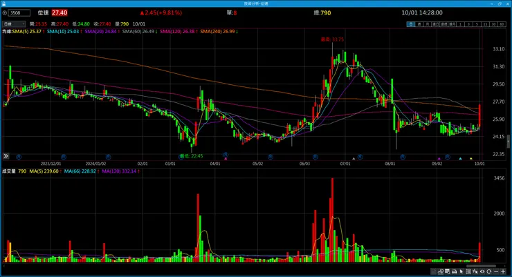The width and height of the screenshot is (512, 277).
Task: Zoom in chart with the plus icon
Action: pos(503,271)
